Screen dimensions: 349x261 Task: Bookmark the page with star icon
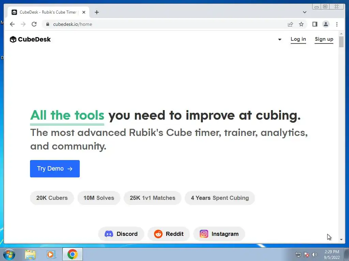coord(301,24)
